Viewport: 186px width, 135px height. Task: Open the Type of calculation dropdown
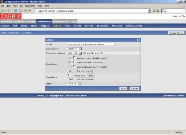(74, 53)
